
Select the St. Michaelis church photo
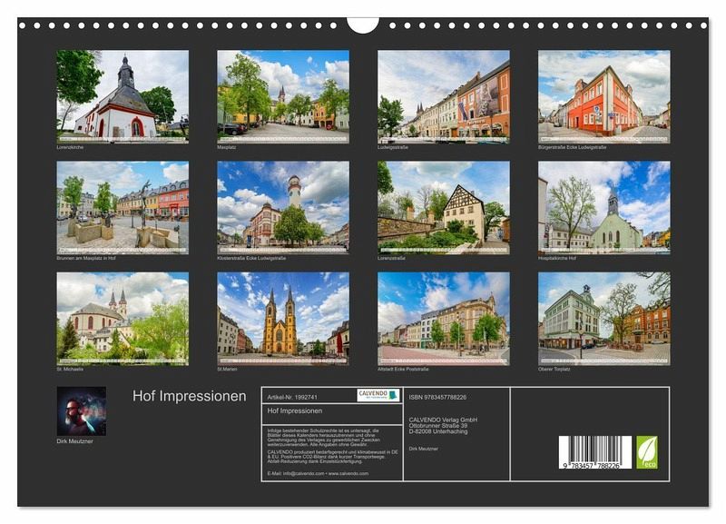coord(123,319)
